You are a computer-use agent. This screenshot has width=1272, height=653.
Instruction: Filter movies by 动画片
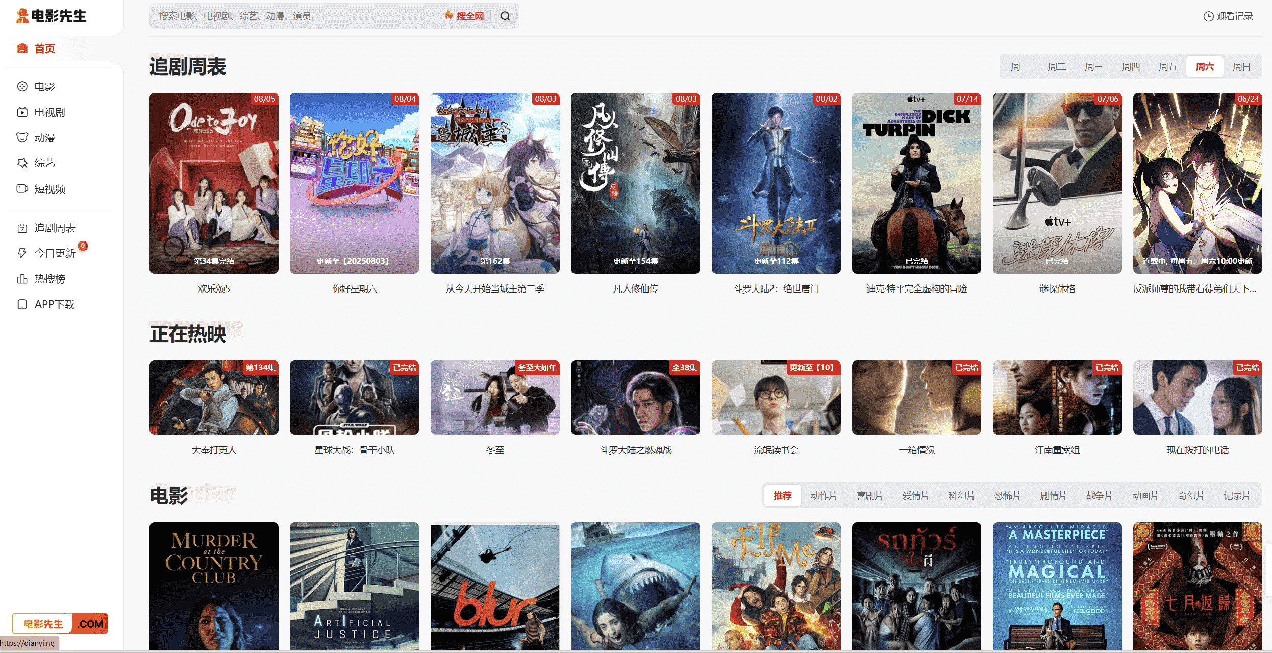[1145, 496]
